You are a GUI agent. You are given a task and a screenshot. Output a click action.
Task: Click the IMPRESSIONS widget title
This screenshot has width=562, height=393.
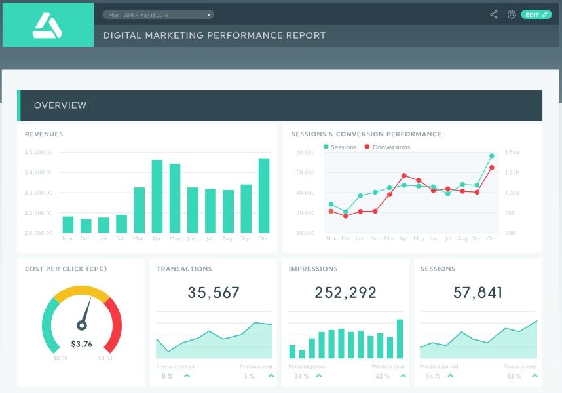pos(313,269)
